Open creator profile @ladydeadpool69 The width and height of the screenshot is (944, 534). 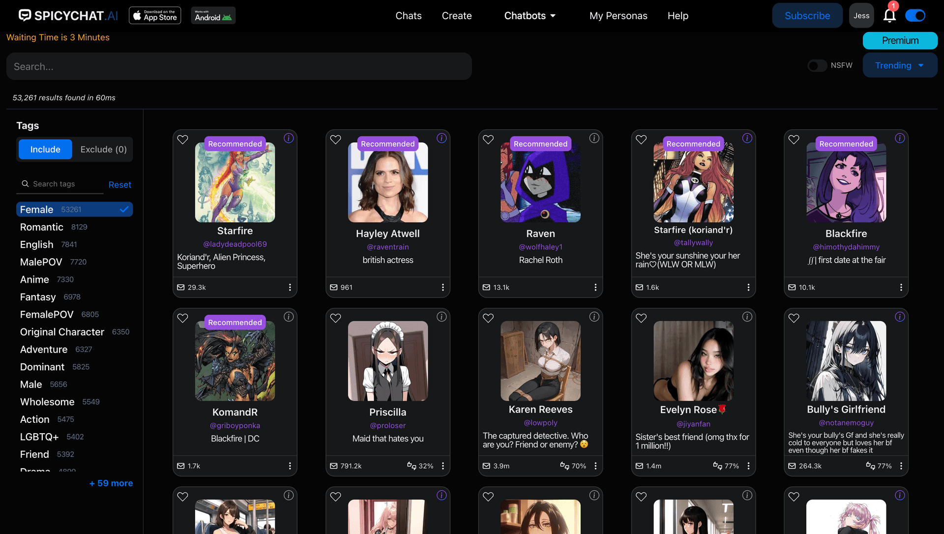pos(235,244)
